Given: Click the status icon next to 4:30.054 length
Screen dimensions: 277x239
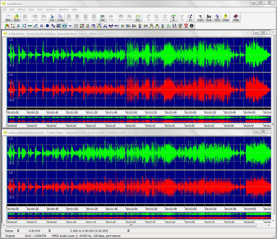Looking at the screenshot, I should (x=50, y=231).
